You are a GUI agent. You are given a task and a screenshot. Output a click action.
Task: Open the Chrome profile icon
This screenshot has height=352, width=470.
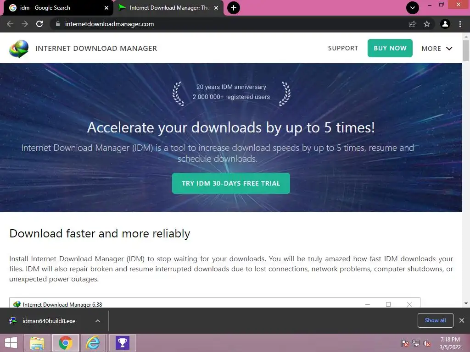445,24
